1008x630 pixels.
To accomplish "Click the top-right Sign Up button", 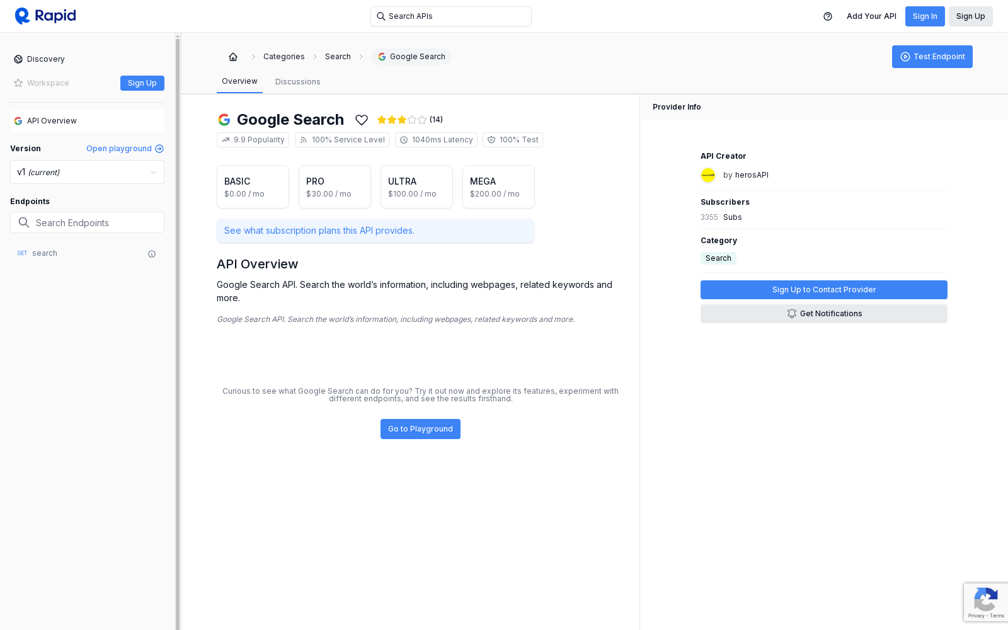I will (x=970, y=16).
